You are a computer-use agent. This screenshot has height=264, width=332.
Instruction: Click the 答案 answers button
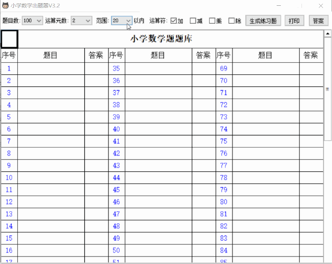pyautogui.click(x=318, y=21)
